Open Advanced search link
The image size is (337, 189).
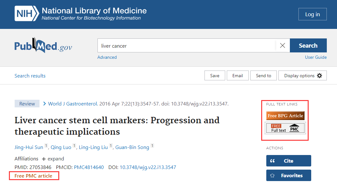[107, 57]
